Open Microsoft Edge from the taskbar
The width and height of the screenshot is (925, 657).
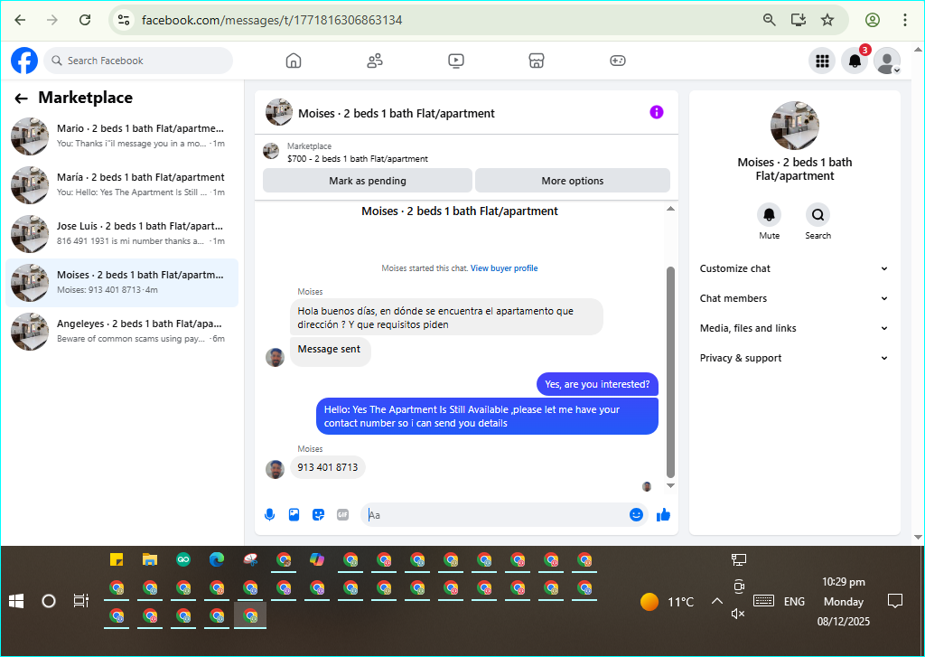pos(217,559)
